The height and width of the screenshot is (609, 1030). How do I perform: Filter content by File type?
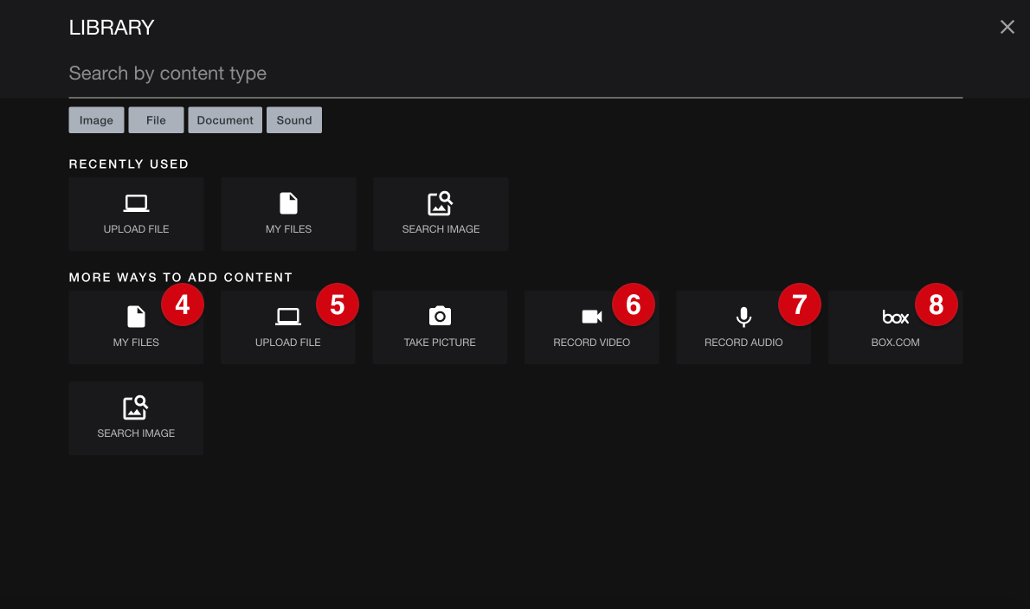(156, 120)
